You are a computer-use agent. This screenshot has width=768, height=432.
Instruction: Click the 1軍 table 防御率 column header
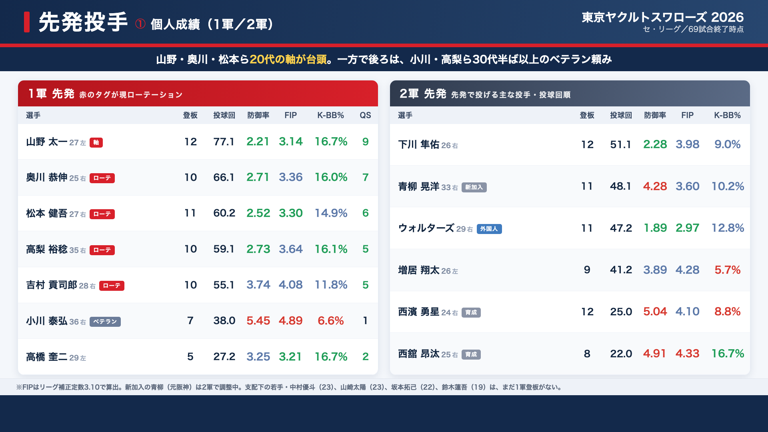click(258, 115)
